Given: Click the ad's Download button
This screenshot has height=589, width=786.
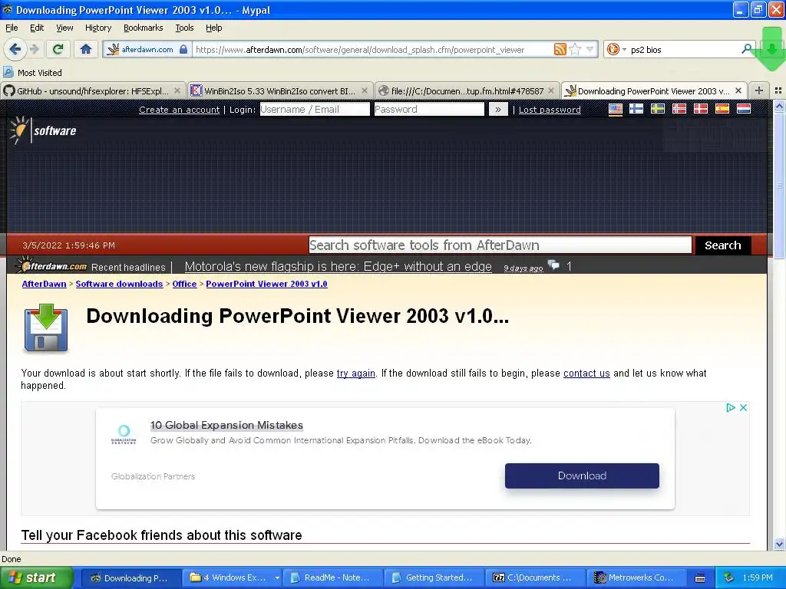Looking at the screenshot, I should tap(582, 475).
